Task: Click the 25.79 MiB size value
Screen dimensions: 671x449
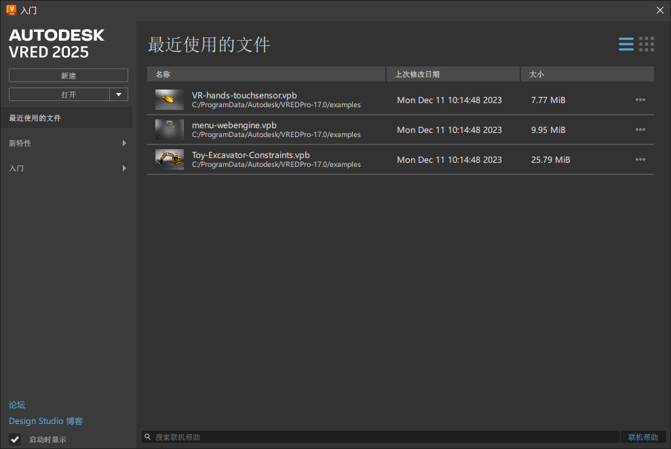Action: [551, 160]
